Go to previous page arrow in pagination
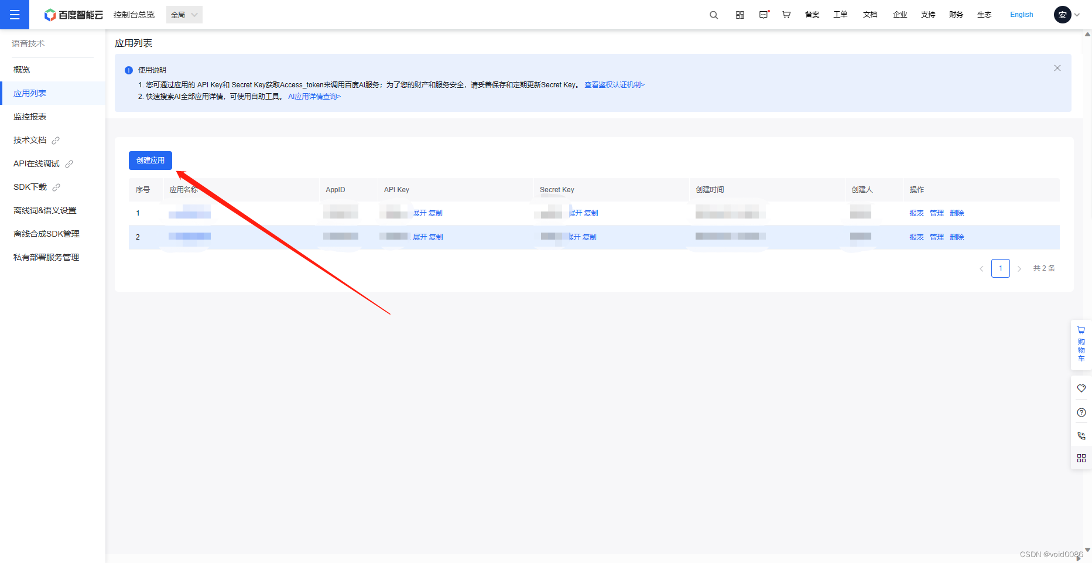The image size is (1092, 563). [981, 268]
